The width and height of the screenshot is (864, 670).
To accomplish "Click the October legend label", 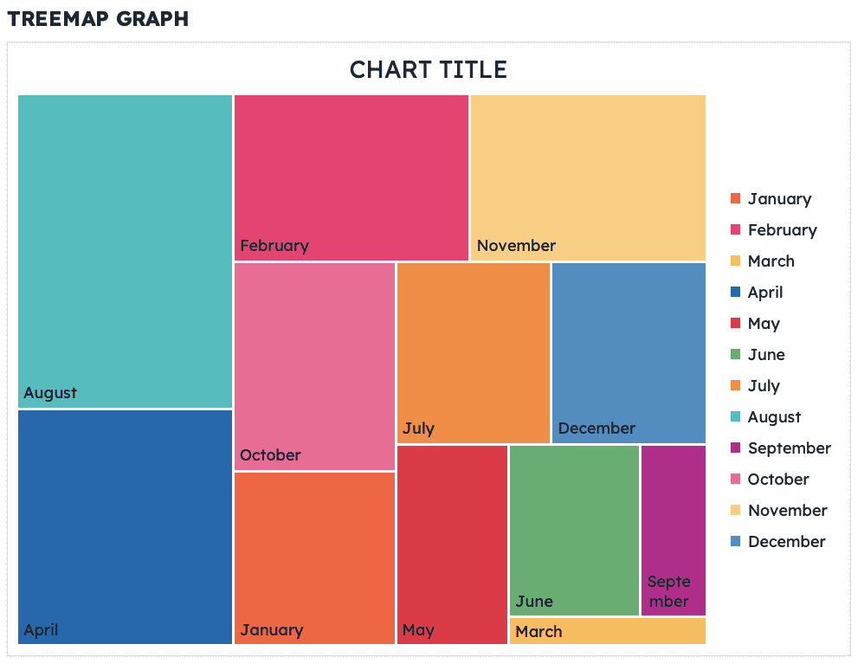I will [x=778, y=480].
